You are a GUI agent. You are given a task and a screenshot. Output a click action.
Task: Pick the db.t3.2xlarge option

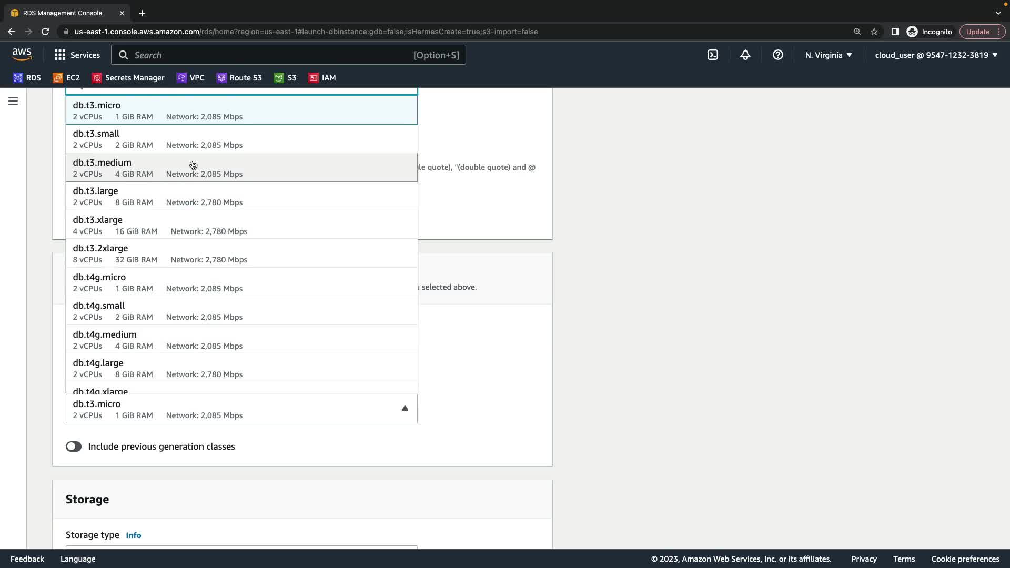point(241,253)
